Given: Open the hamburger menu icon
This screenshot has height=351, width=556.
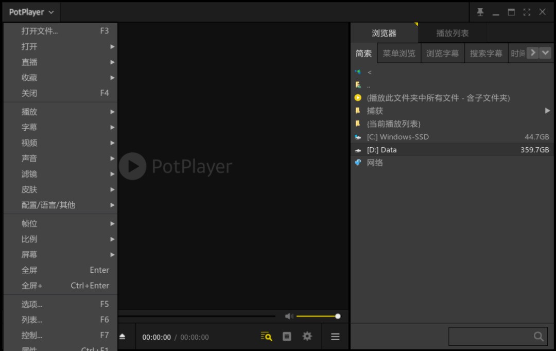Looking at the screenshot, I should click(x=335, y=337).
